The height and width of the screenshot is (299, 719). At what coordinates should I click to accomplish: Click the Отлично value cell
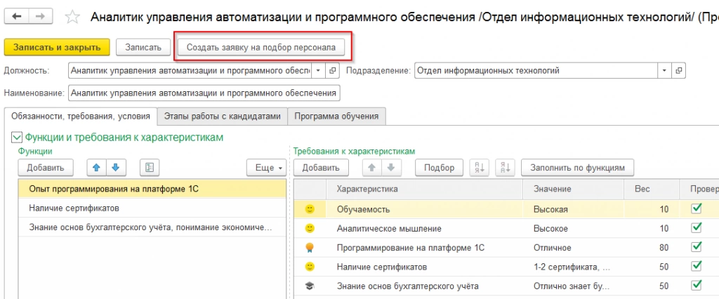coord(573,248)
